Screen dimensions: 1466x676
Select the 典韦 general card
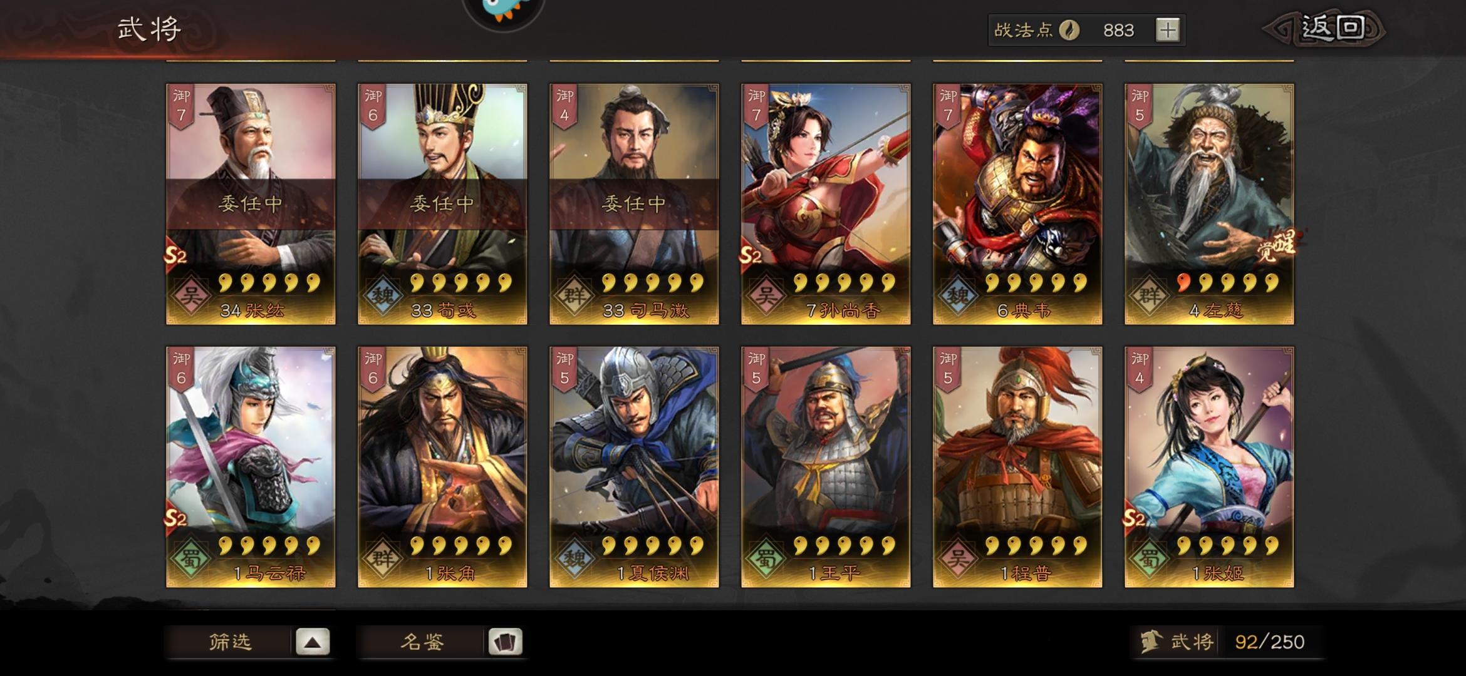(x=1017, y=204)
